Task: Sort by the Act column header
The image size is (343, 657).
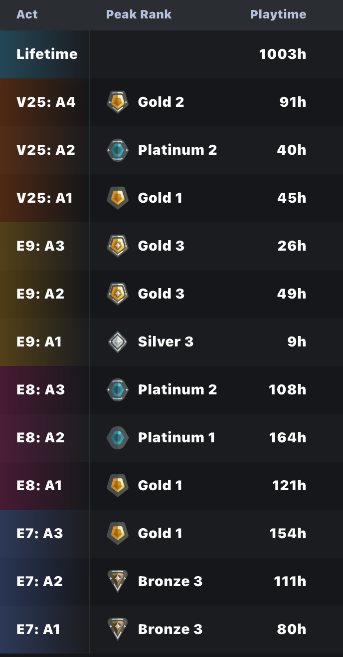Action: 27,14
